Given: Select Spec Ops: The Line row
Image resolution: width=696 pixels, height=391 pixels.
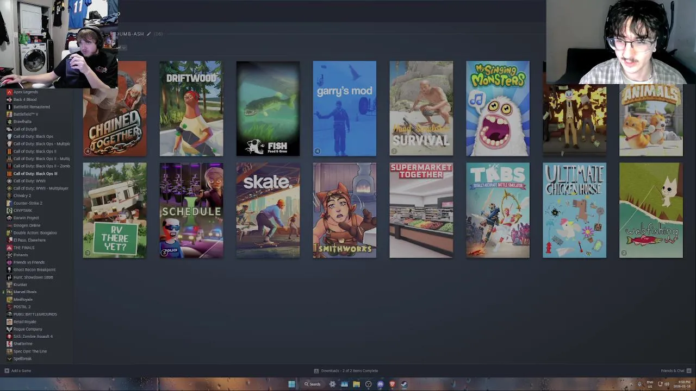Looking at the screenshot, I should point(37,351).
